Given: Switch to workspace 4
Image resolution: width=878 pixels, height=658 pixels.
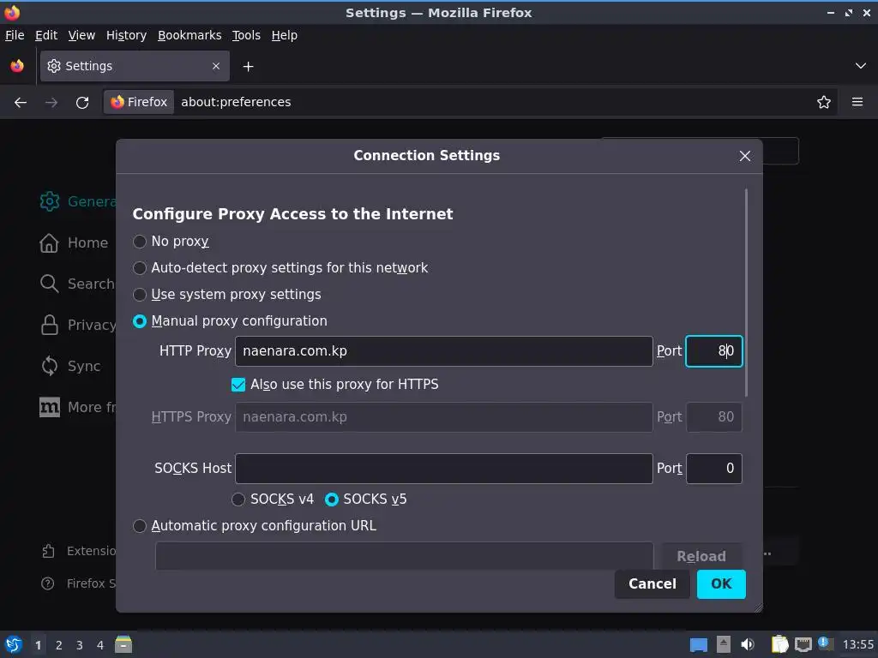Looking at the screenshot, I should [x=100, y=645].
